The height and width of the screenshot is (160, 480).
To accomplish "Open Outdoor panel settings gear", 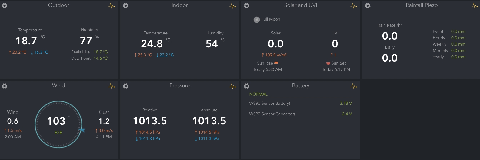I will coord(5,6).
